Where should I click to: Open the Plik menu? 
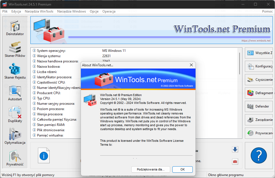coord(5,11)
